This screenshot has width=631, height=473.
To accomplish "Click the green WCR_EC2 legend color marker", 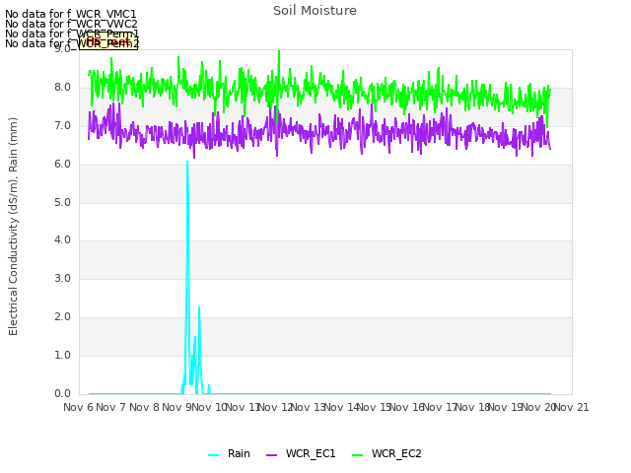I will [357, 455].
